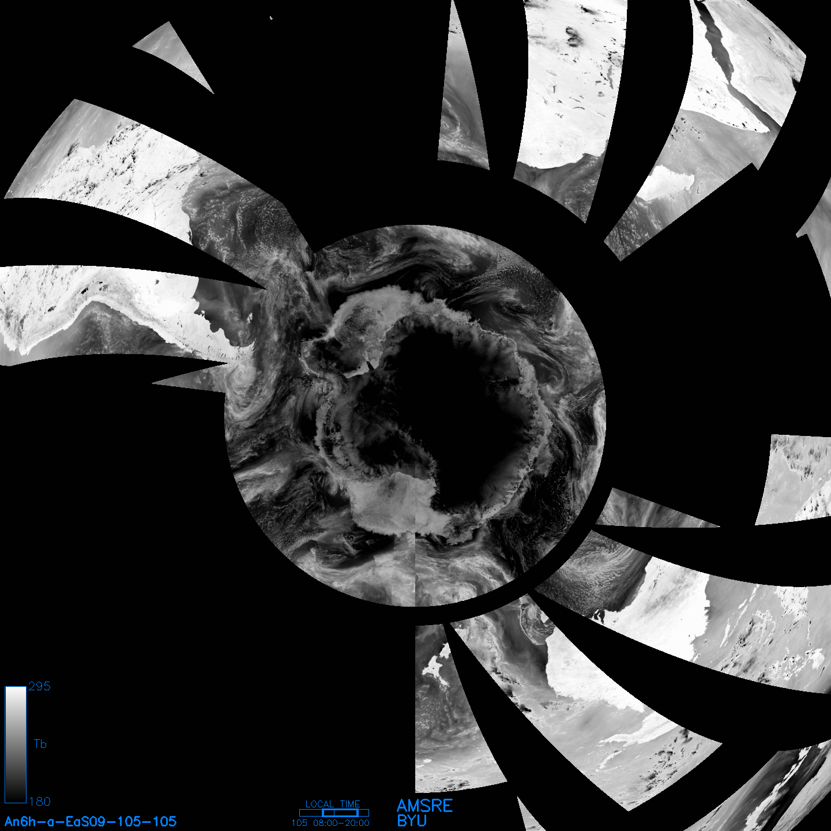The width and height of the screenshot is (831, 831).
Task: Click the 'Tb' legend label
Action: [x=40, y=744]
